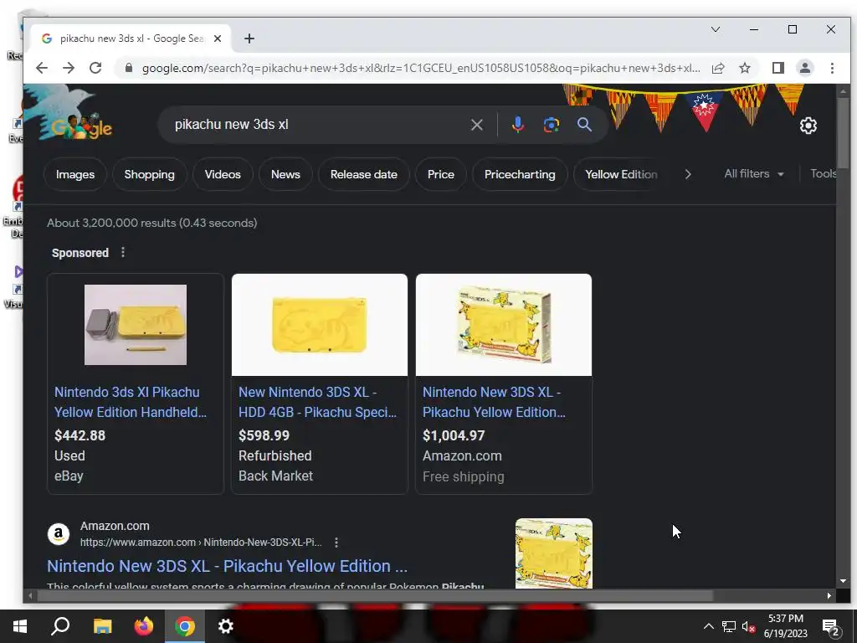Open the Windows Start menu
Screen dimensions: 857x643
point(20,626)
